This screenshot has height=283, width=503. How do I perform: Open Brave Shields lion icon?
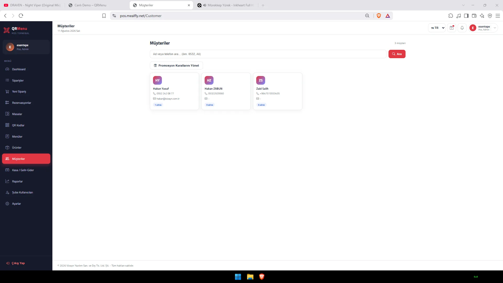[379, 16]
